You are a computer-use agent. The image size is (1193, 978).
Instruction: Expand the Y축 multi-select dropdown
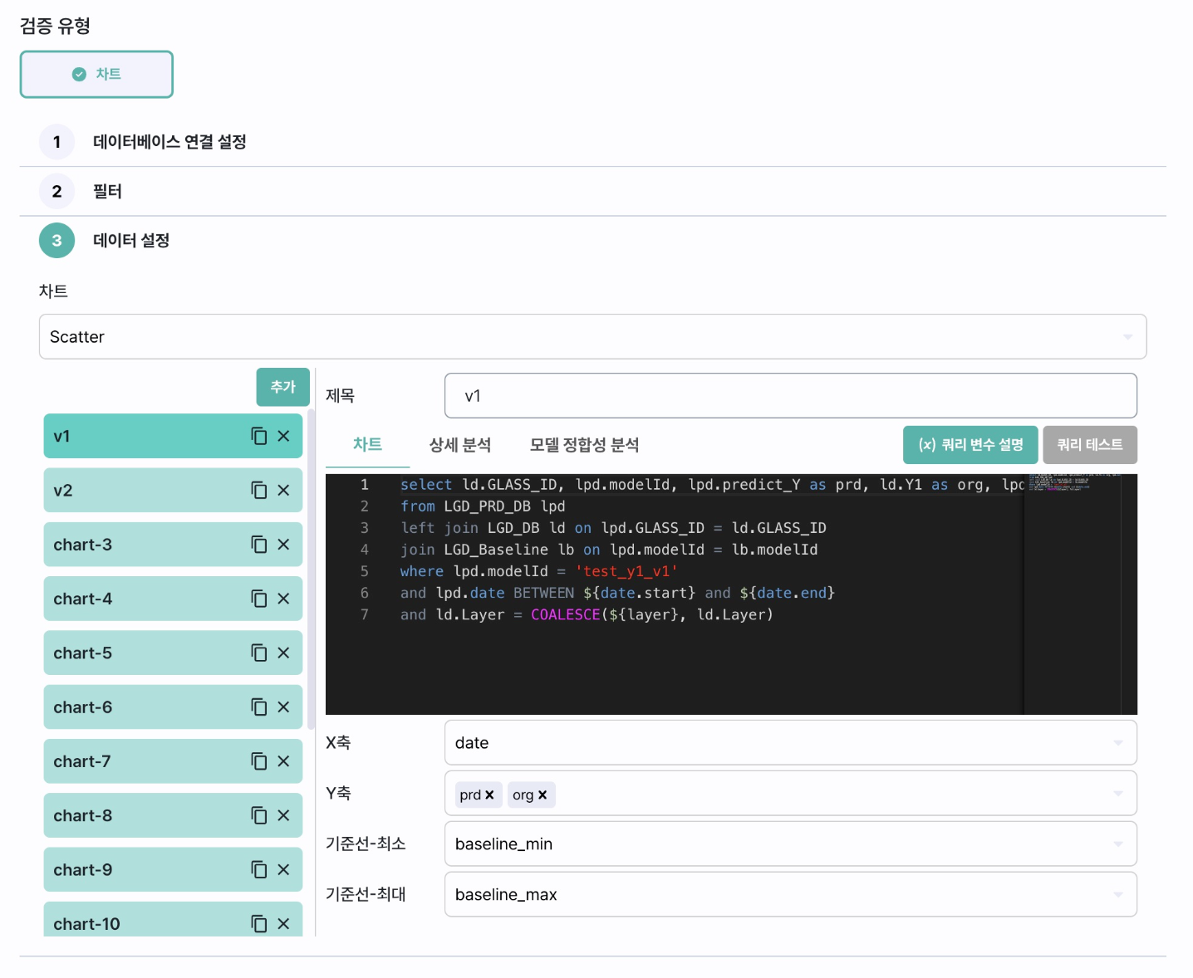coord(790,793)
